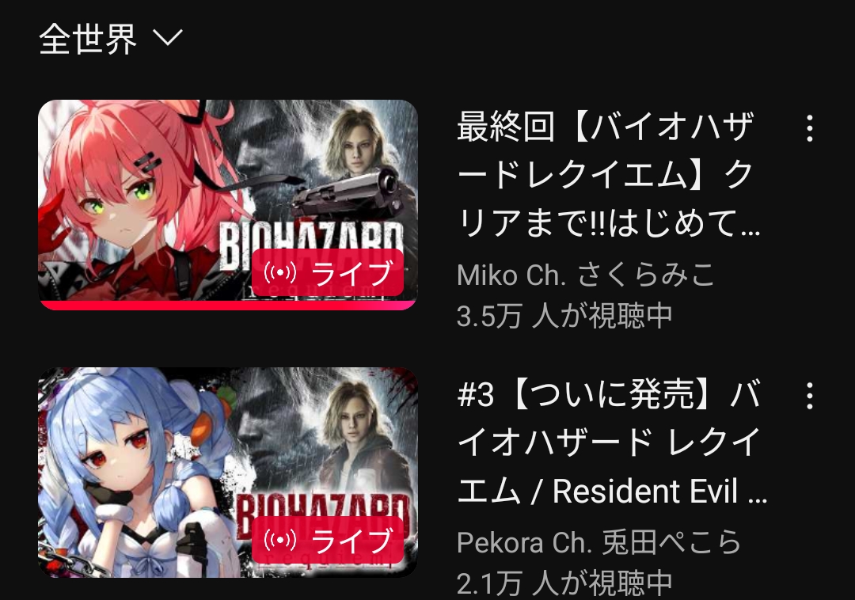Image resolution: width=855 pixels, height=600 pixels.
Task: Open the #3【ついに発売】バイオハザード video title
Action: click(612, 442)
